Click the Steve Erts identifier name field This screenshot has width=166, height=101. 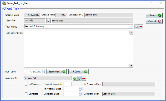[x=92, y=21]
